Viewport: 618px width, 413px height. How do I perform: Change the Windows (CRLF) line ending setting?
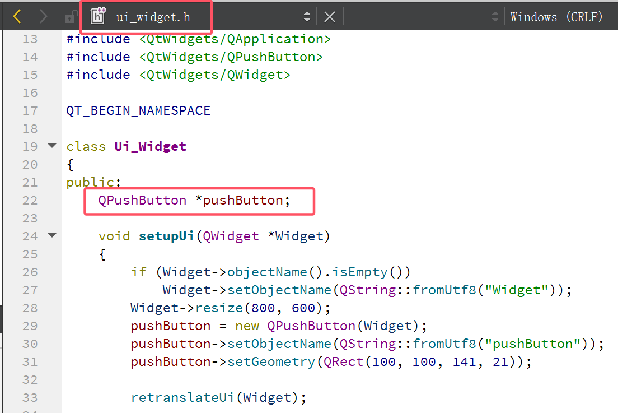556,17
